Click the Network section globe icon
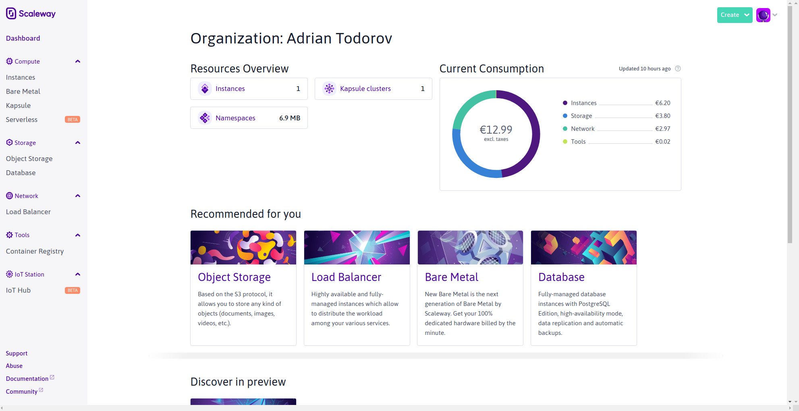The image size is (799, 411). tap(9, 196)
